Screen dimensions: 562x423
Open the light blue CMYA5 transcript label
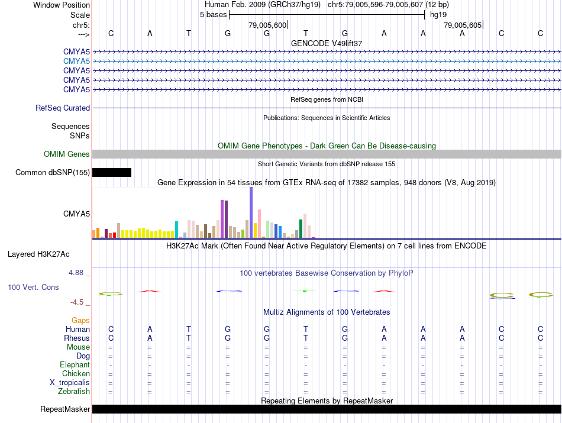coord(76,61)
